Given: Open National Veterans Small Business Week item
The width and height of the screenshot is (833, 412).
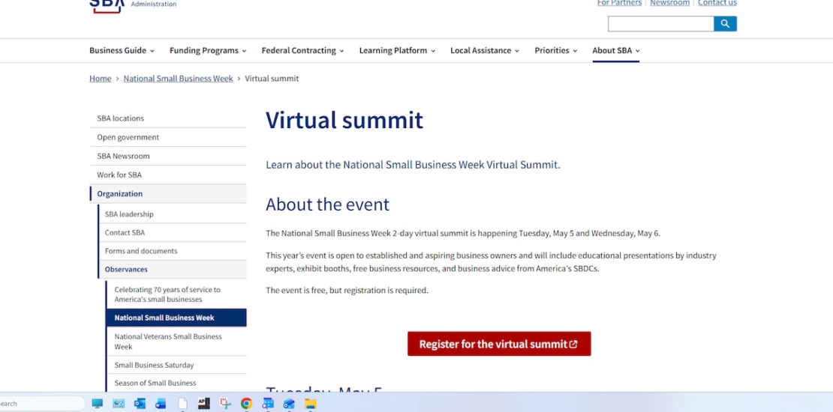Looking at the screenshot, I should click(x=176, y=342).
